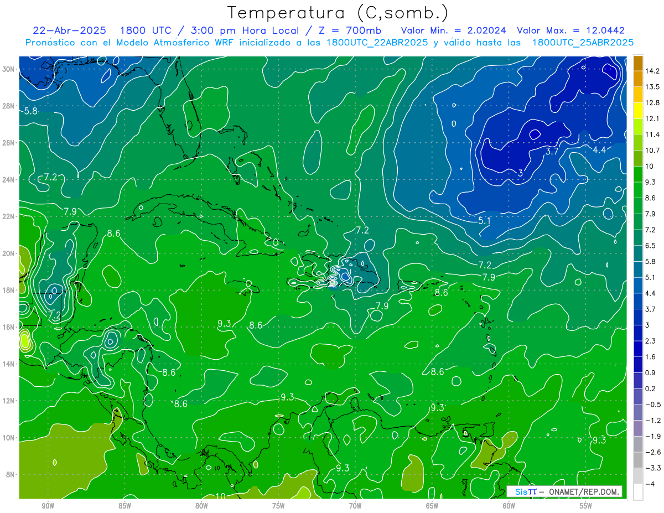Click the colorbar scale value 14.2
The image size is (664, 513).
652,71
